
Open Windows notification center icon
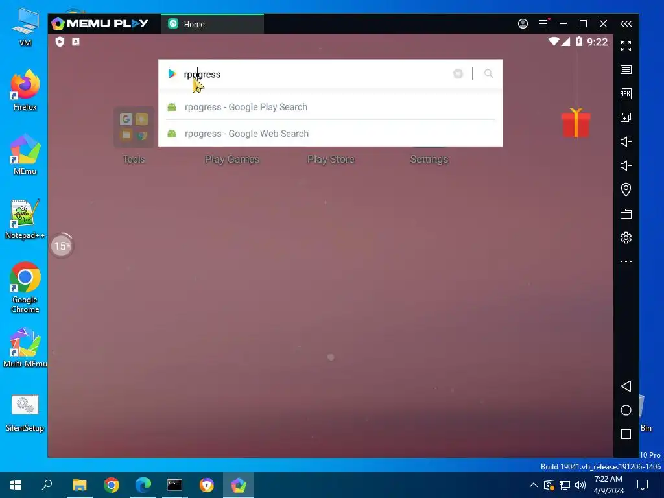click(643, 485)
